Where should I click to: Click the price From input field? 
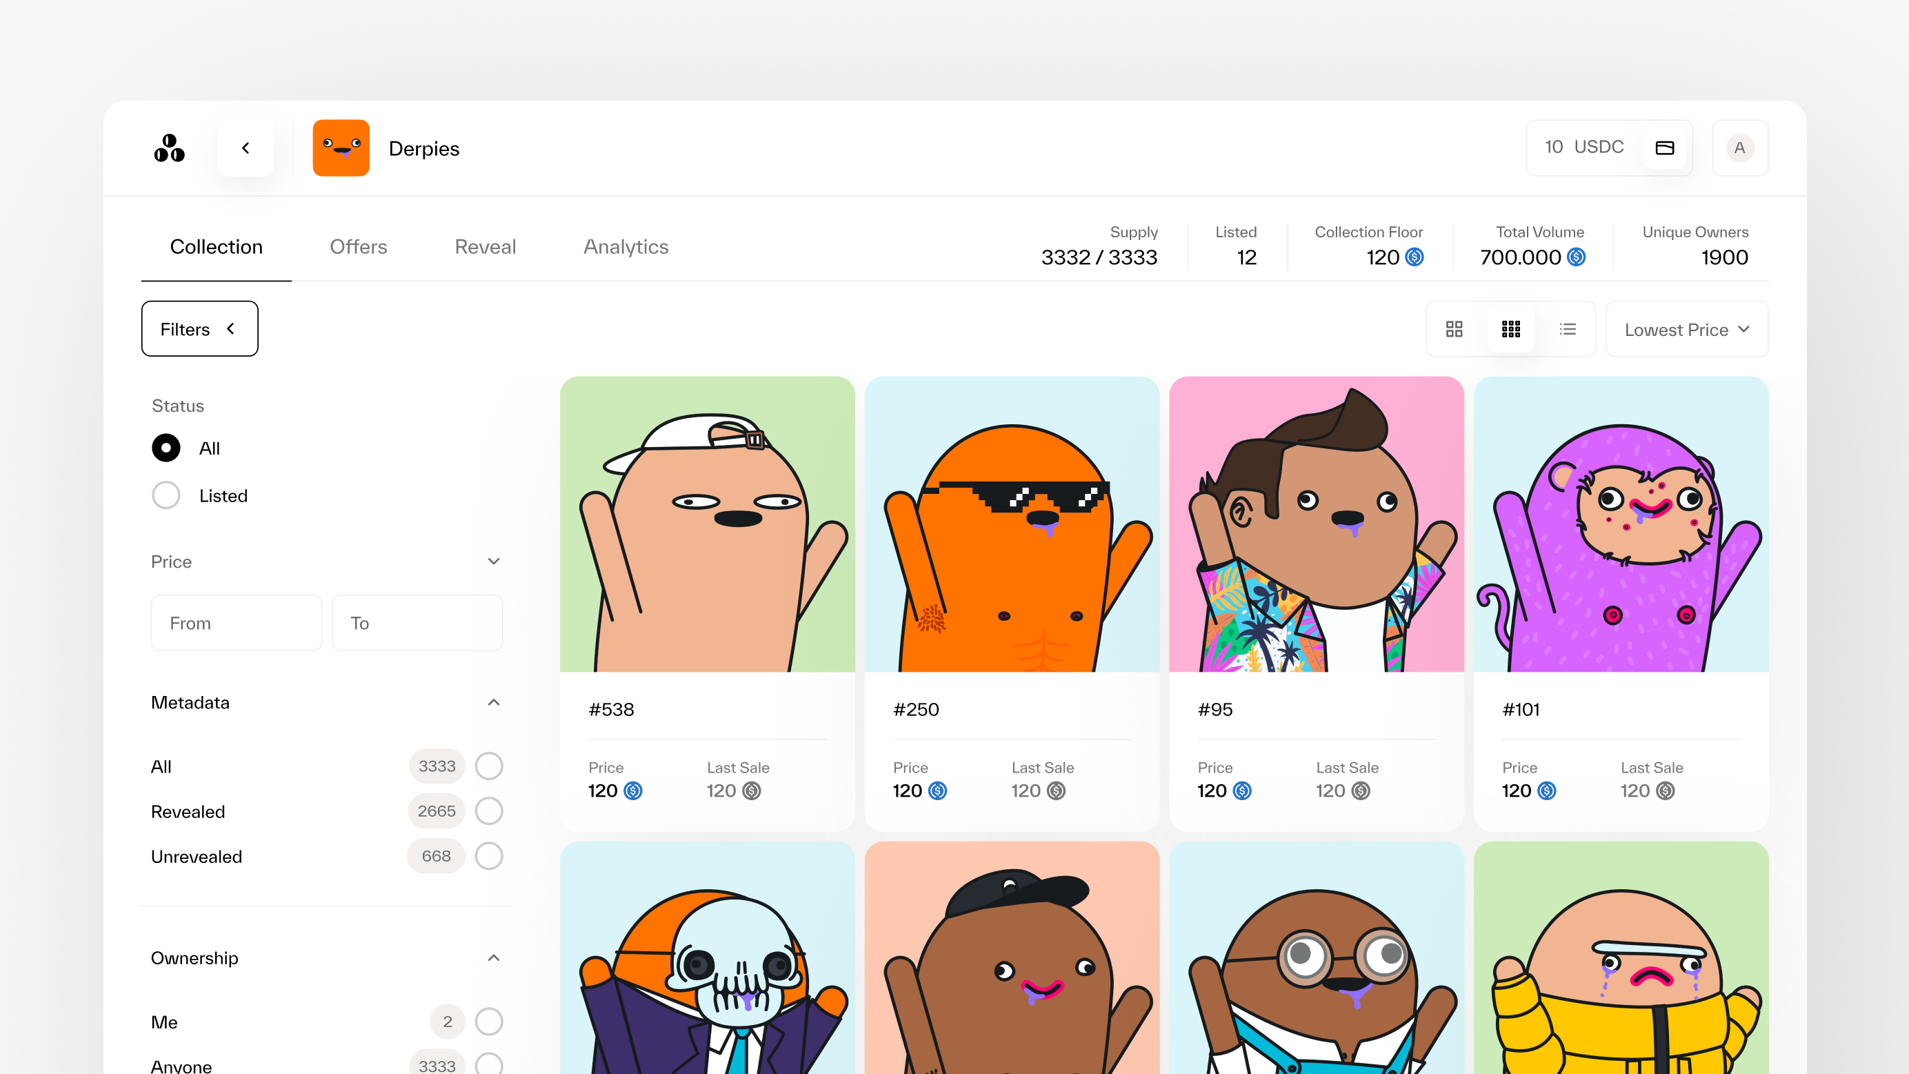tap(236, 623)
